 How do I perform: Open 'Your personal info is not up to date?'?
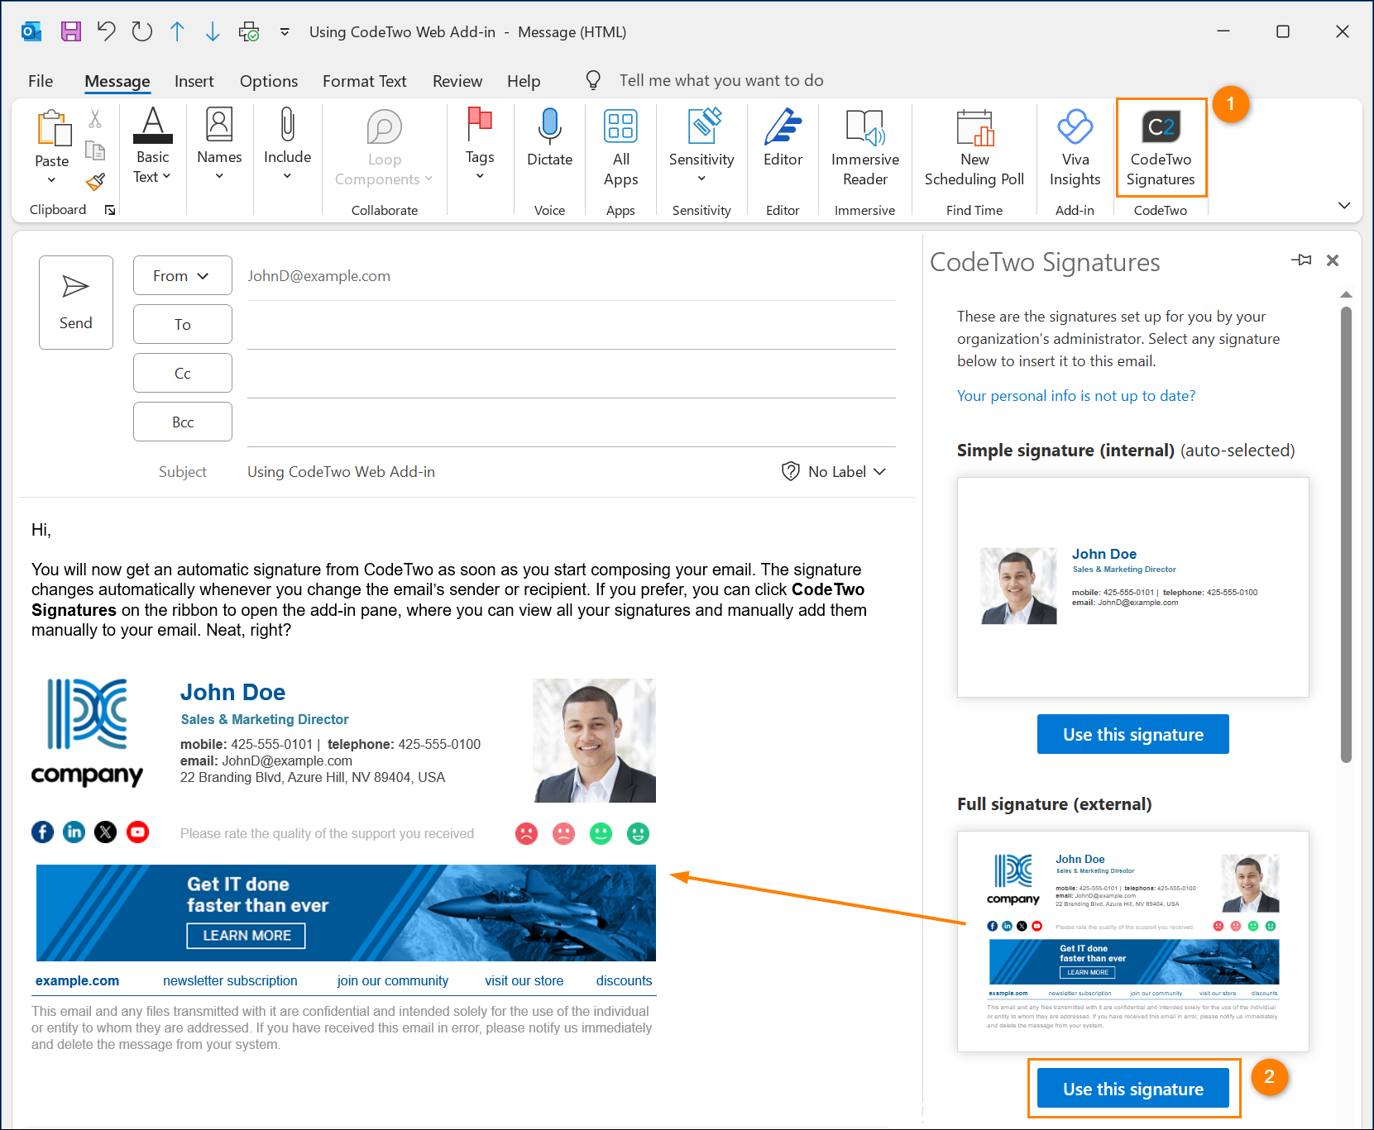click(1075, 396)
